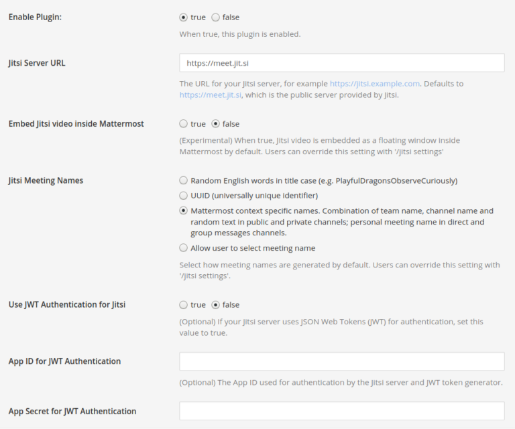Screen dimensions: 515x429
Task: Click the 'Embed Jitsi video inside Mattermost' label
Action: tap(76, 124)
